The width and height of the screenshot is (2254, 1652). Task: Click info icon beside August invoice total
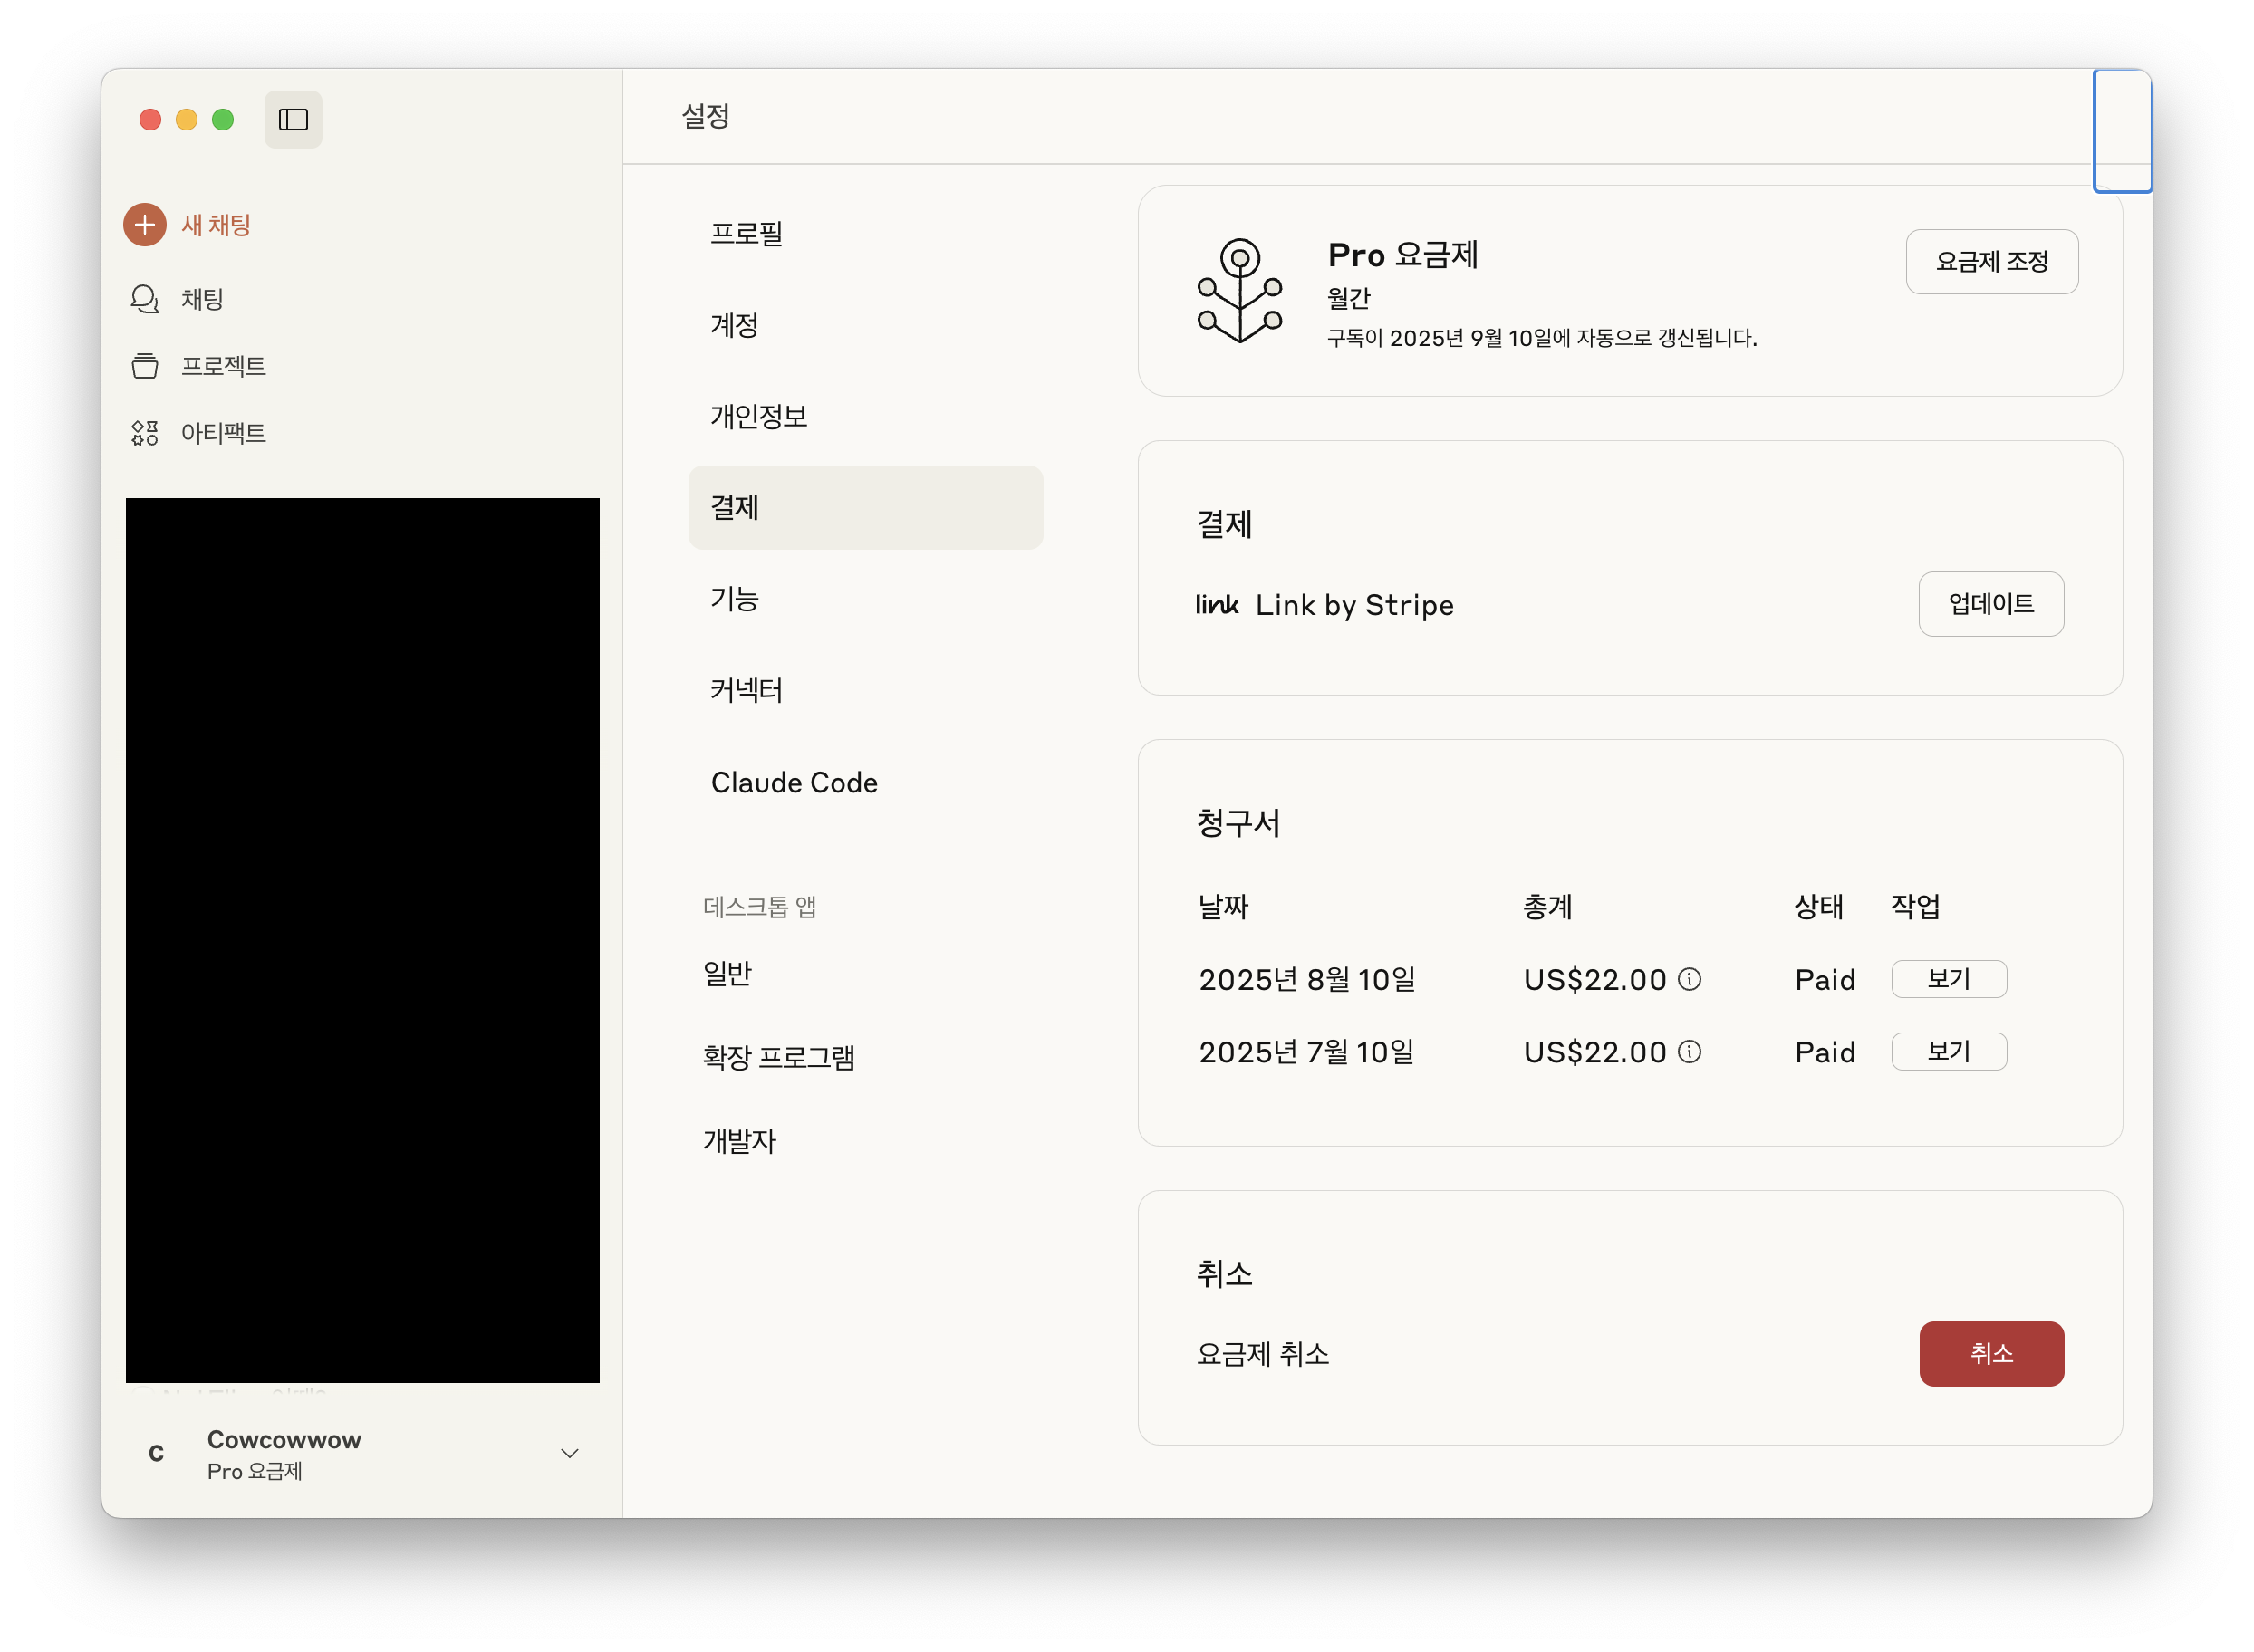[x=1689, y=979]
